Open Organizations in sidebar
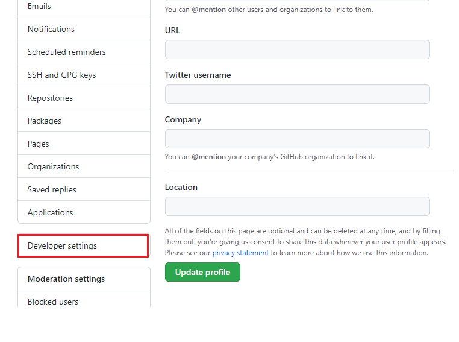The image size is (459, 342). tap(84, 166)
